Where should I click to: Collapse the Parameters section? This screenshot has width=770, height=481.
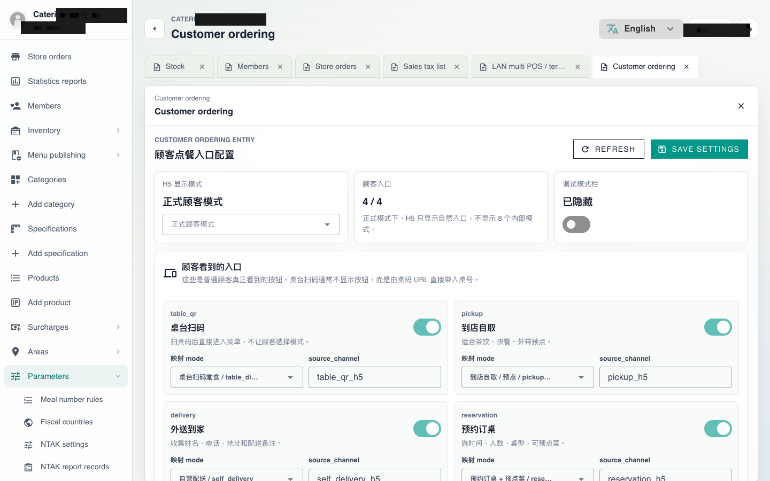click(x=66, y=376)
